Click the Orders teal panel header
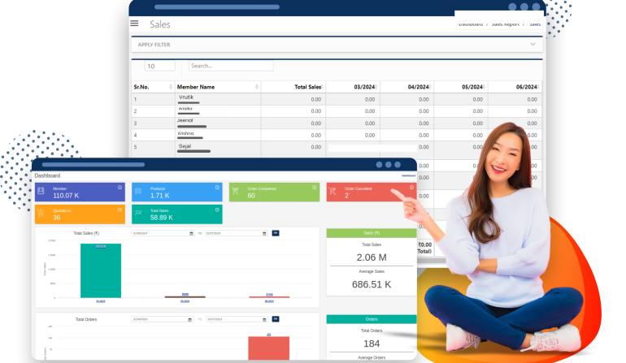 point(372,319)
